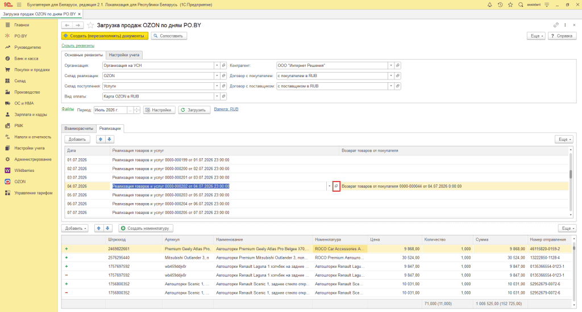The width and height of the screenshot is (582, 312).
Task: Move row down in lower items table
Action: click(x=107, y=228)
